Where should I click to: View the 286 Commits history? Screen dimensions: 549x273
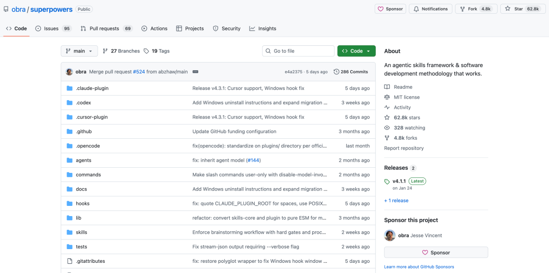pos(351,72)
